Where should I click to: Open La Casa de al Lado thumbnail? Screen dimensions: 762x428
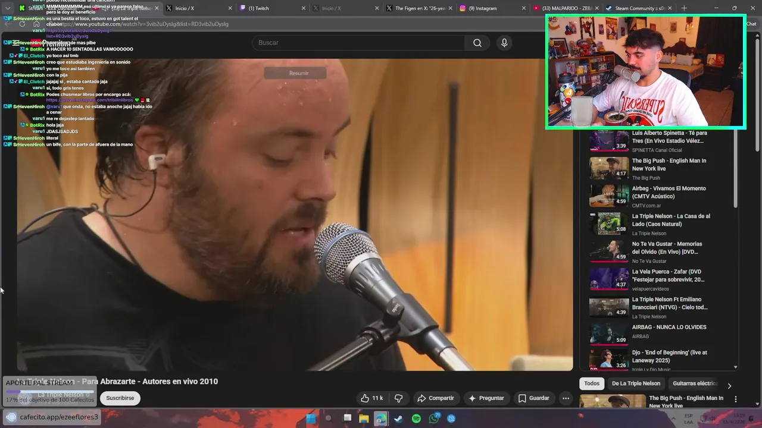[x=609, y=224]
